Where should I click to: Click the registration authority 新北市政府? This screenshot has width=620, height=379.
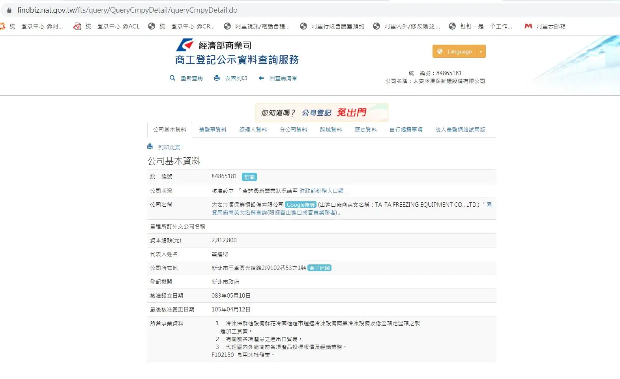point(225,282)
